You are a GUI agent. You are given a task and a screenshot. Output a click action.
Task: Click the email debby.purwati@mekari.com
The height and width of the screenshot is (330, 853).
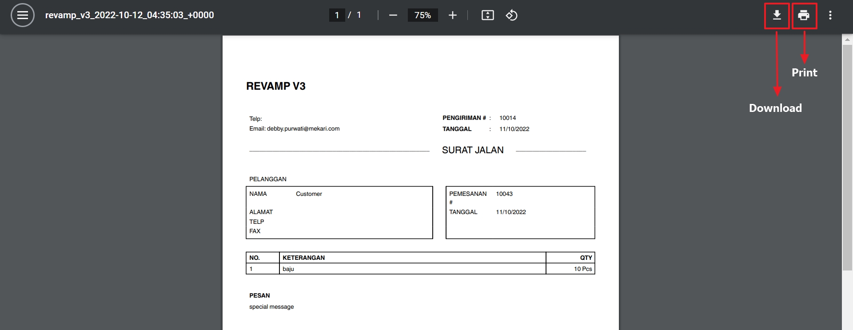point(303,129)
